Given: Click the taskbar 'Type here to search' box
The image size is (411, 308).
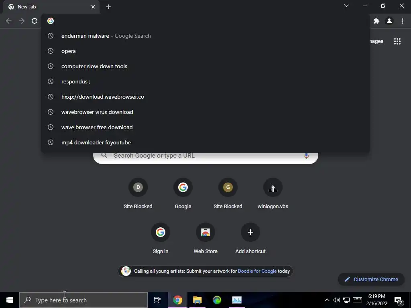Looking at the screenshot, I should [83, 300].
